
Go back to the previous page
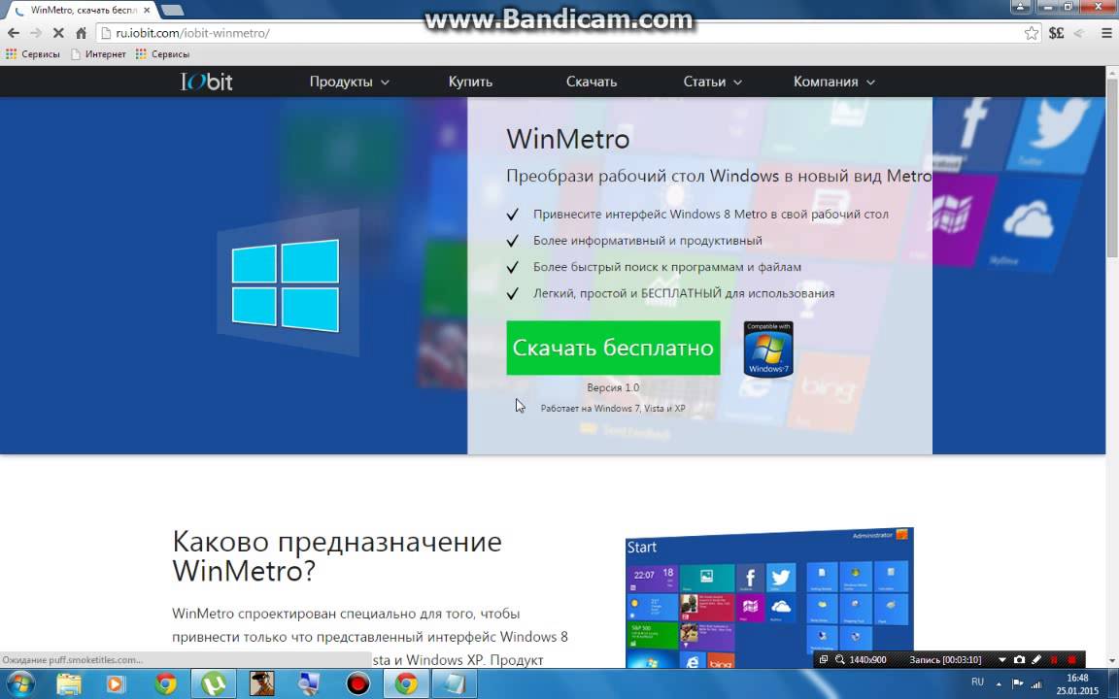13,33
